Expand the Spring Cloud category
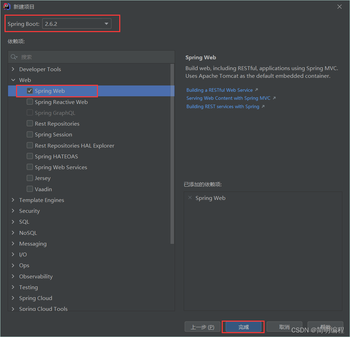Image resolution: width=350 pixels, height=337 pixels. pyautogui.click(x=13, y=298)
